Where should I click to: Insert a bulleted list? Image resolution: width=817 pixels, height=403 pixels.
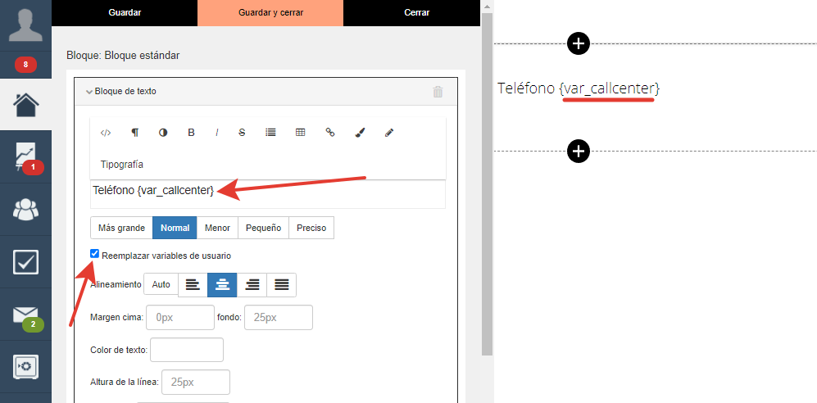270,132
